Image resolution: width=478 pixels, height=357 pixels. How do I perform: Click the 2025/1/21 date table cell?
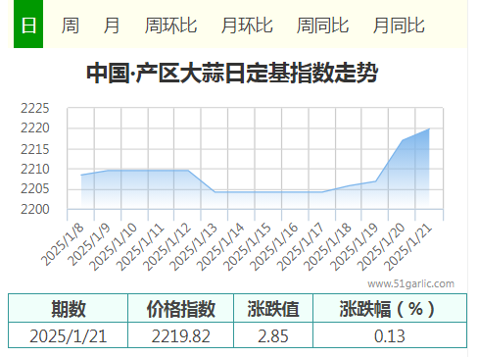tap(69, 335)
